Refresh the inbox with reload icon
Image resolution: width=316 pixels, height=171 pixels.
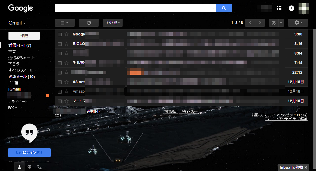89,23
